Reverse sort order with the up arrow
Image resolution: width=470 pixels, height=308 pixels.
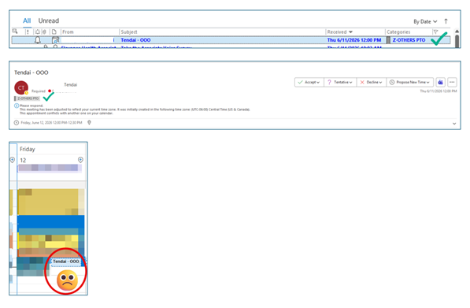coord(446,21)
